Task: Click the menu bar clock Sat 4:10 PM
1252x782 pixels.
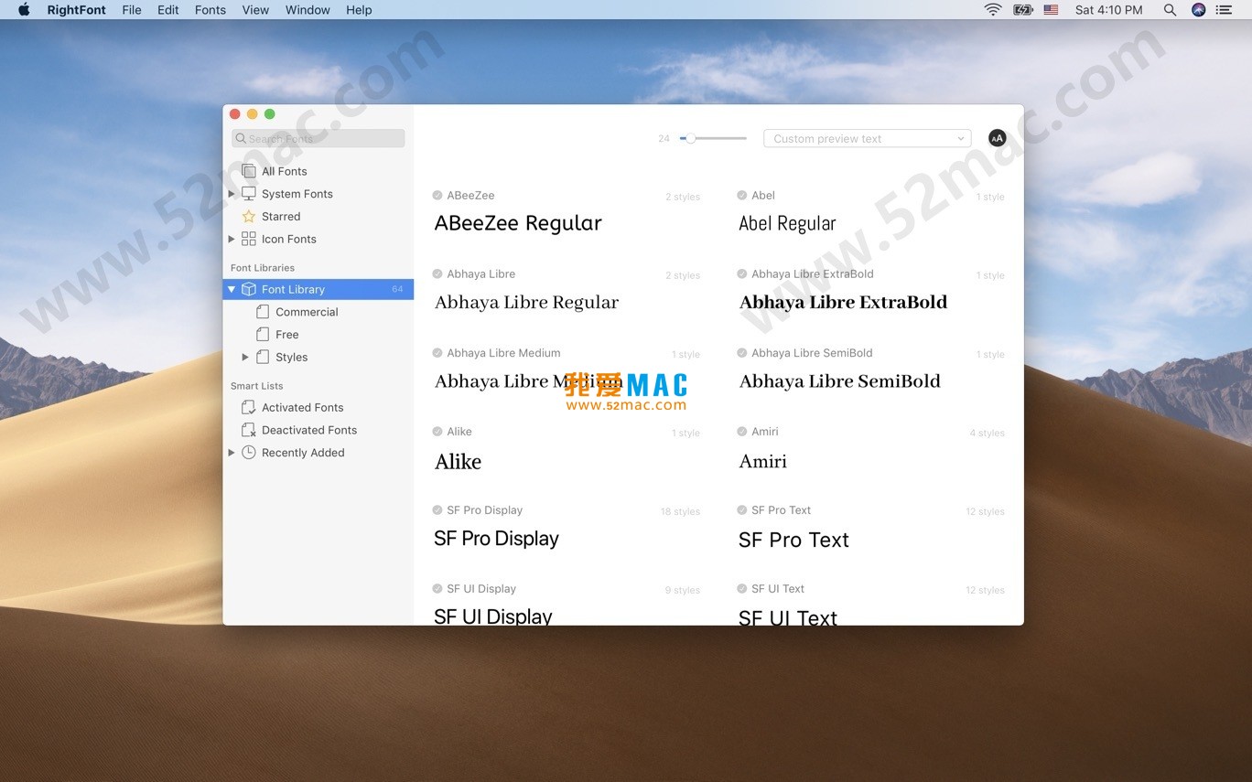Action: coord(1109,10)
